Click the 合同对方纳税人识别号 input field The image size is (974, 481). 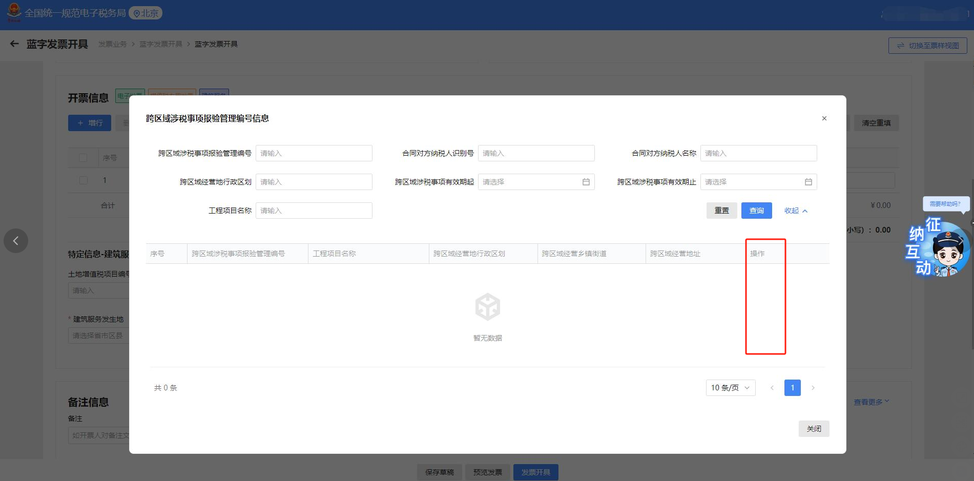coord(536,153)
